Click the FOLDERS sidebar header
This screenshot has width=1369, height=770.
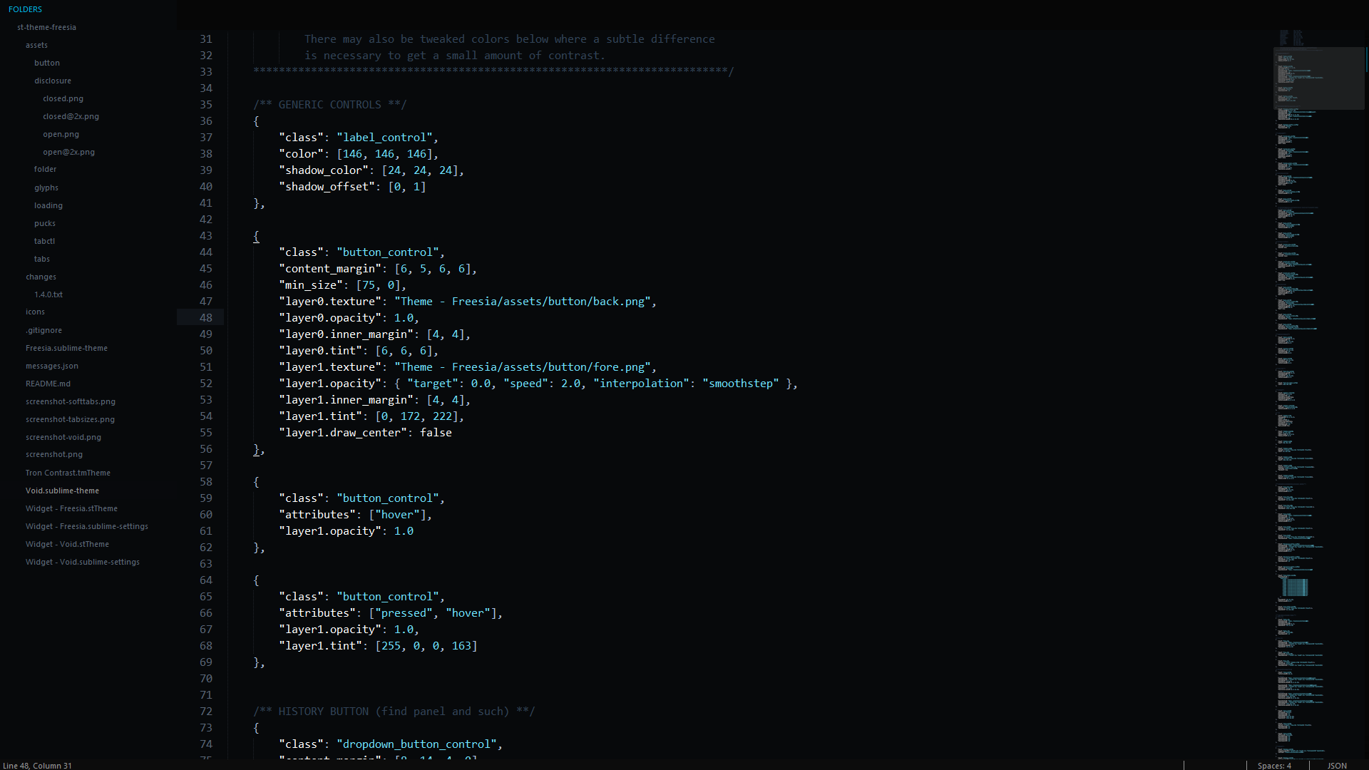[25, 9]
